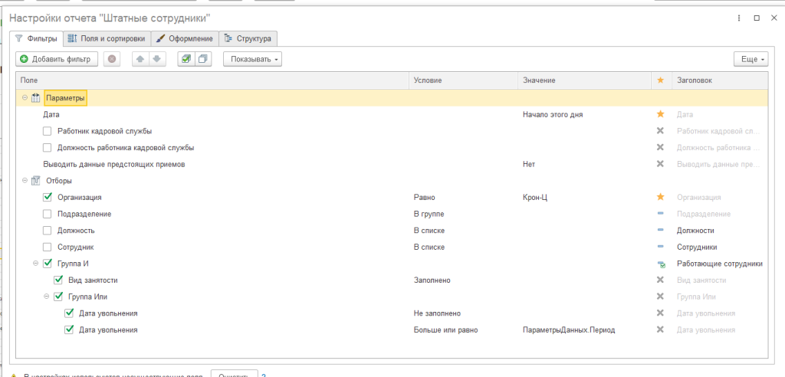The width and height of the screenshot is (785, 377).
Task: Click the delete filter icon in toolbar
Action: (x=112, y=59)
